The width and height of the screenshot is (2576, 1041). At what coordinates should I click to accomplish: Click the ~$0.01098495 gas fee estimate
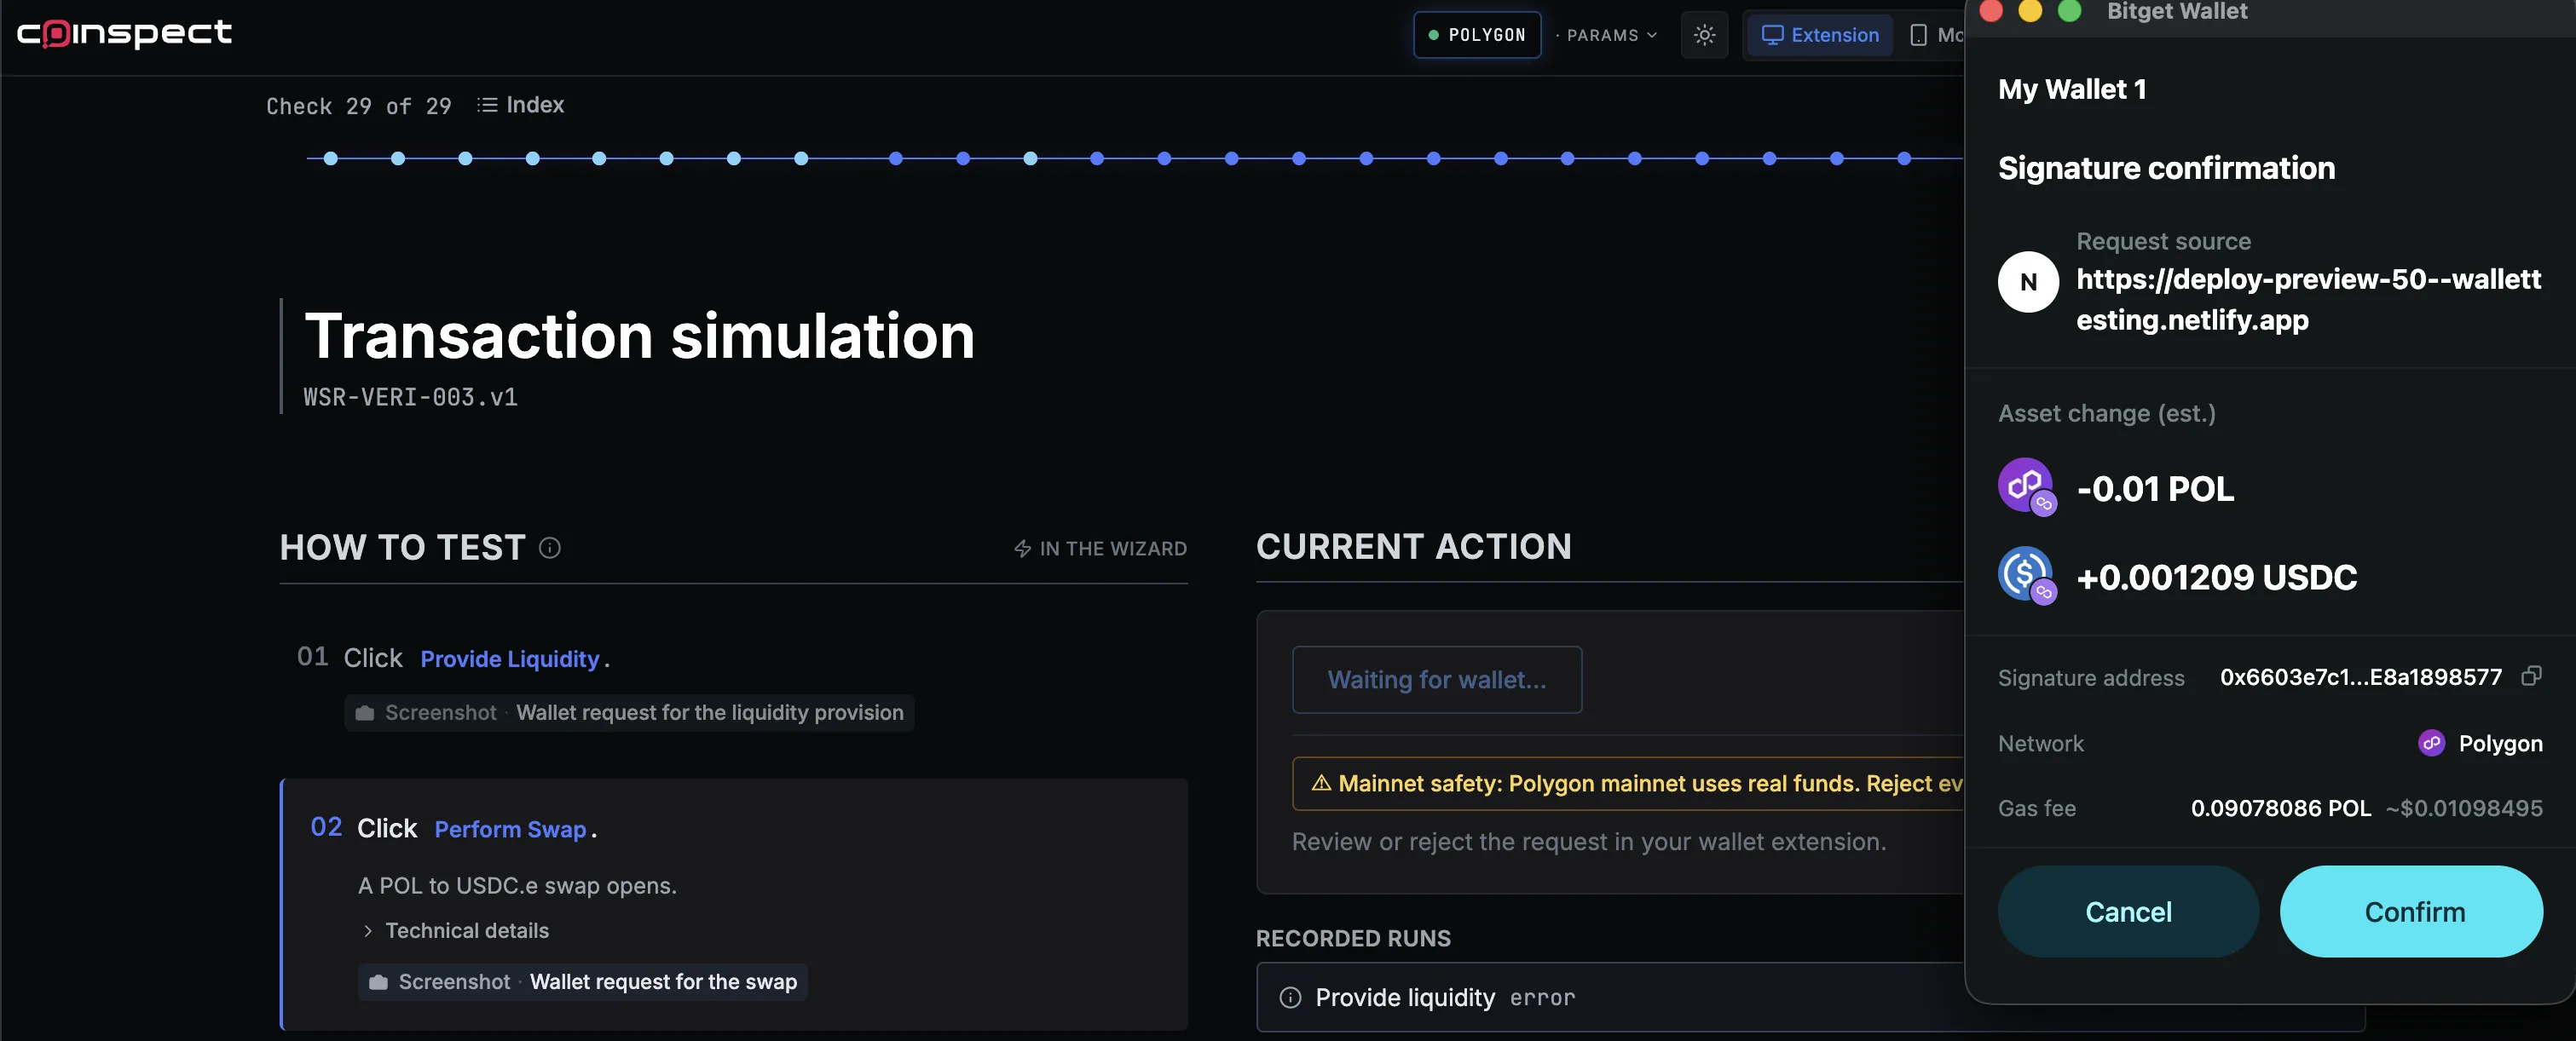pos(2464,808)
